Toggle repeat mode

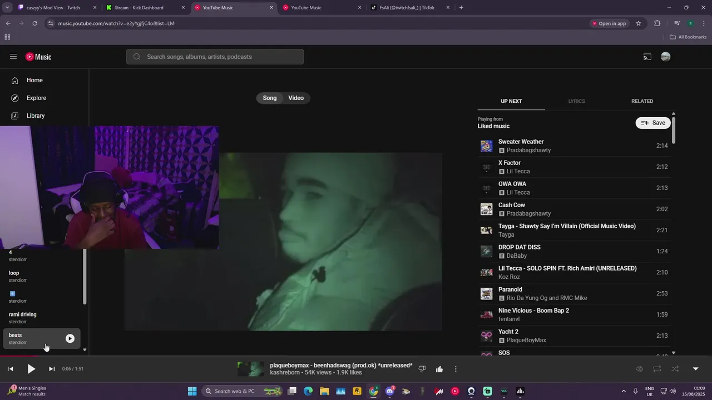coord(657,369)
